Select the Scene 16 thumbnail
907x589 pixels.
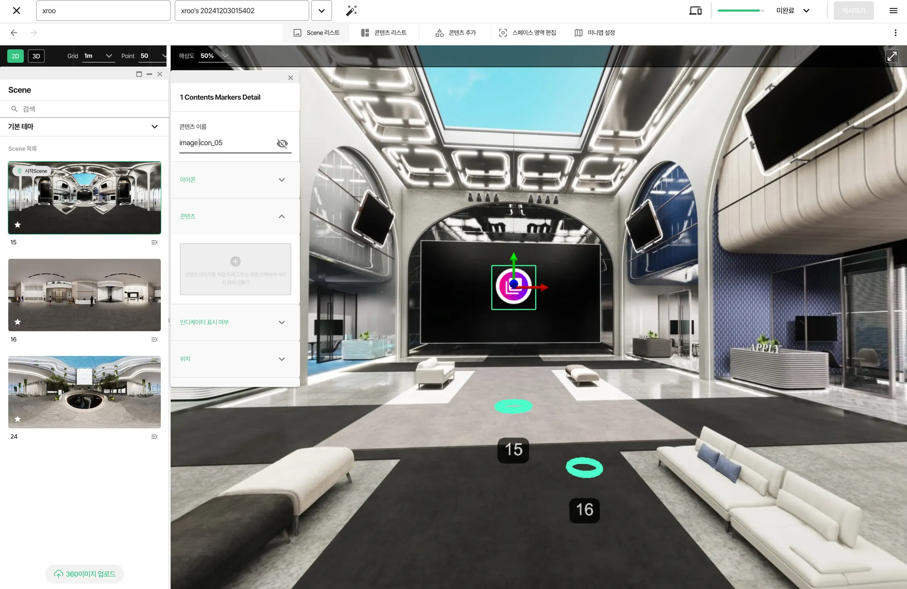click(x=85, y=295)
